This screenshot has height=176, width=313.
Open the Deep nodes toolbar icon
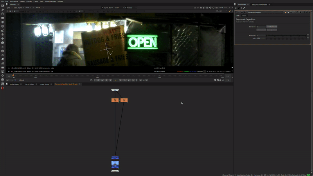coord(2,51)
